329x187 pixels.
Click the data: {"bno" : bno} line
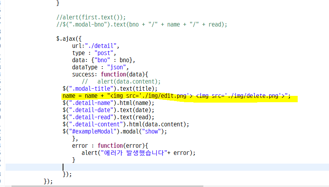click(103, 60)
